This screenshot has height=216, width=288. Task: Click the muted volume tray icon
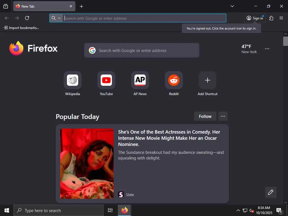[251, 211]
